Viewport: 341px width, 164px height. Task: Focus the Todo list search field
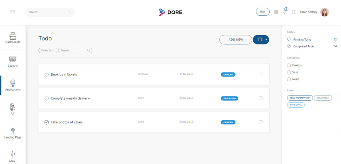tap(75, 50)
